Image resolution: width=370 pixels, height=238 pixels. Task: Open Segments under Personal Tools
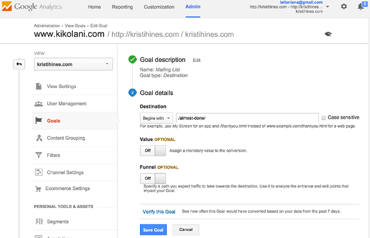[58, 222]
